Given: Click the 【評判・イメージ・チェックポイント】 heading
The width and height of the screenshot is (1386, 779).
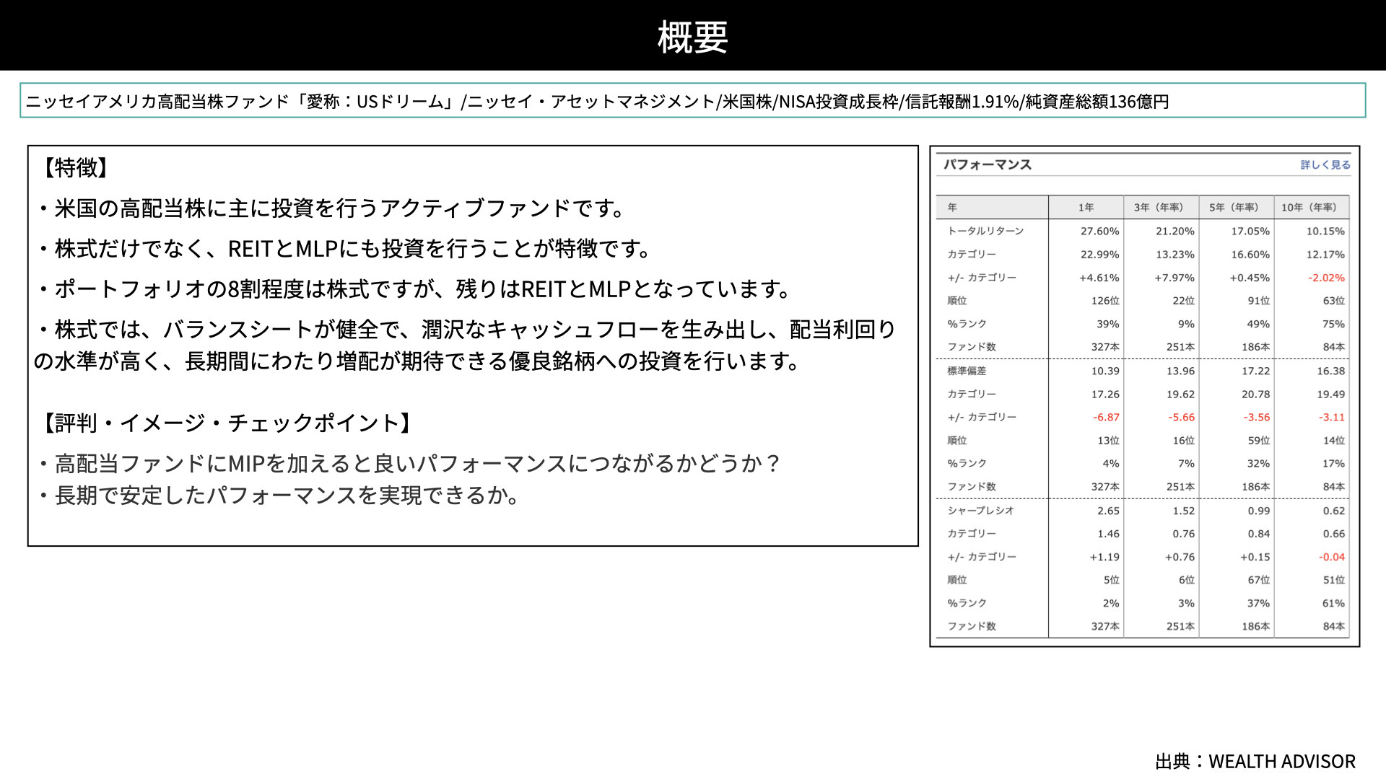Looking at the screenshot, I should [x=227, y=423].
